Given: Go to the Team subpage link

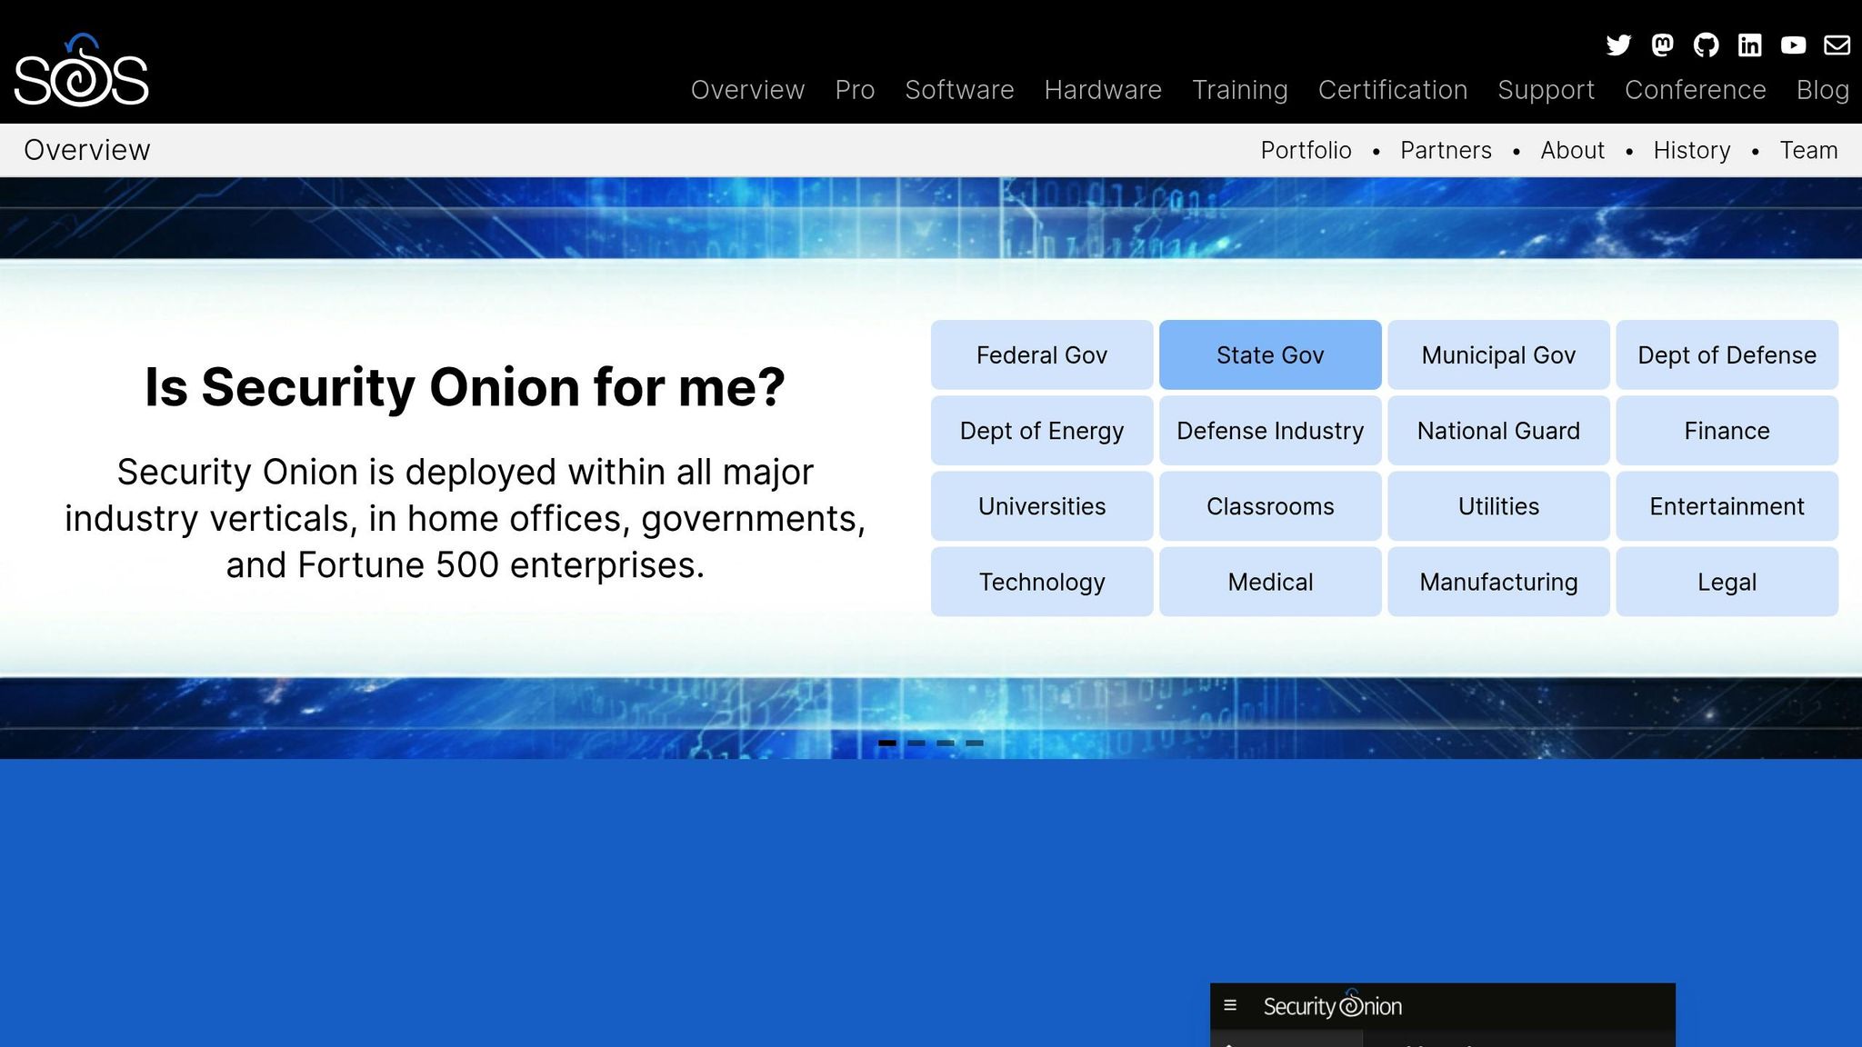Looking at the screenshot, I should pos(1808,150).
